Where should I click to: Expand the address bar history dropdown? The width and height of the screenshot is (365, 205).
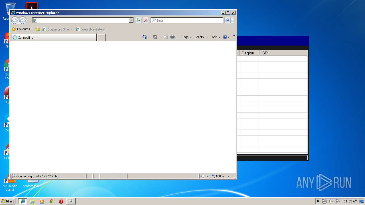[x=131, y=20]
